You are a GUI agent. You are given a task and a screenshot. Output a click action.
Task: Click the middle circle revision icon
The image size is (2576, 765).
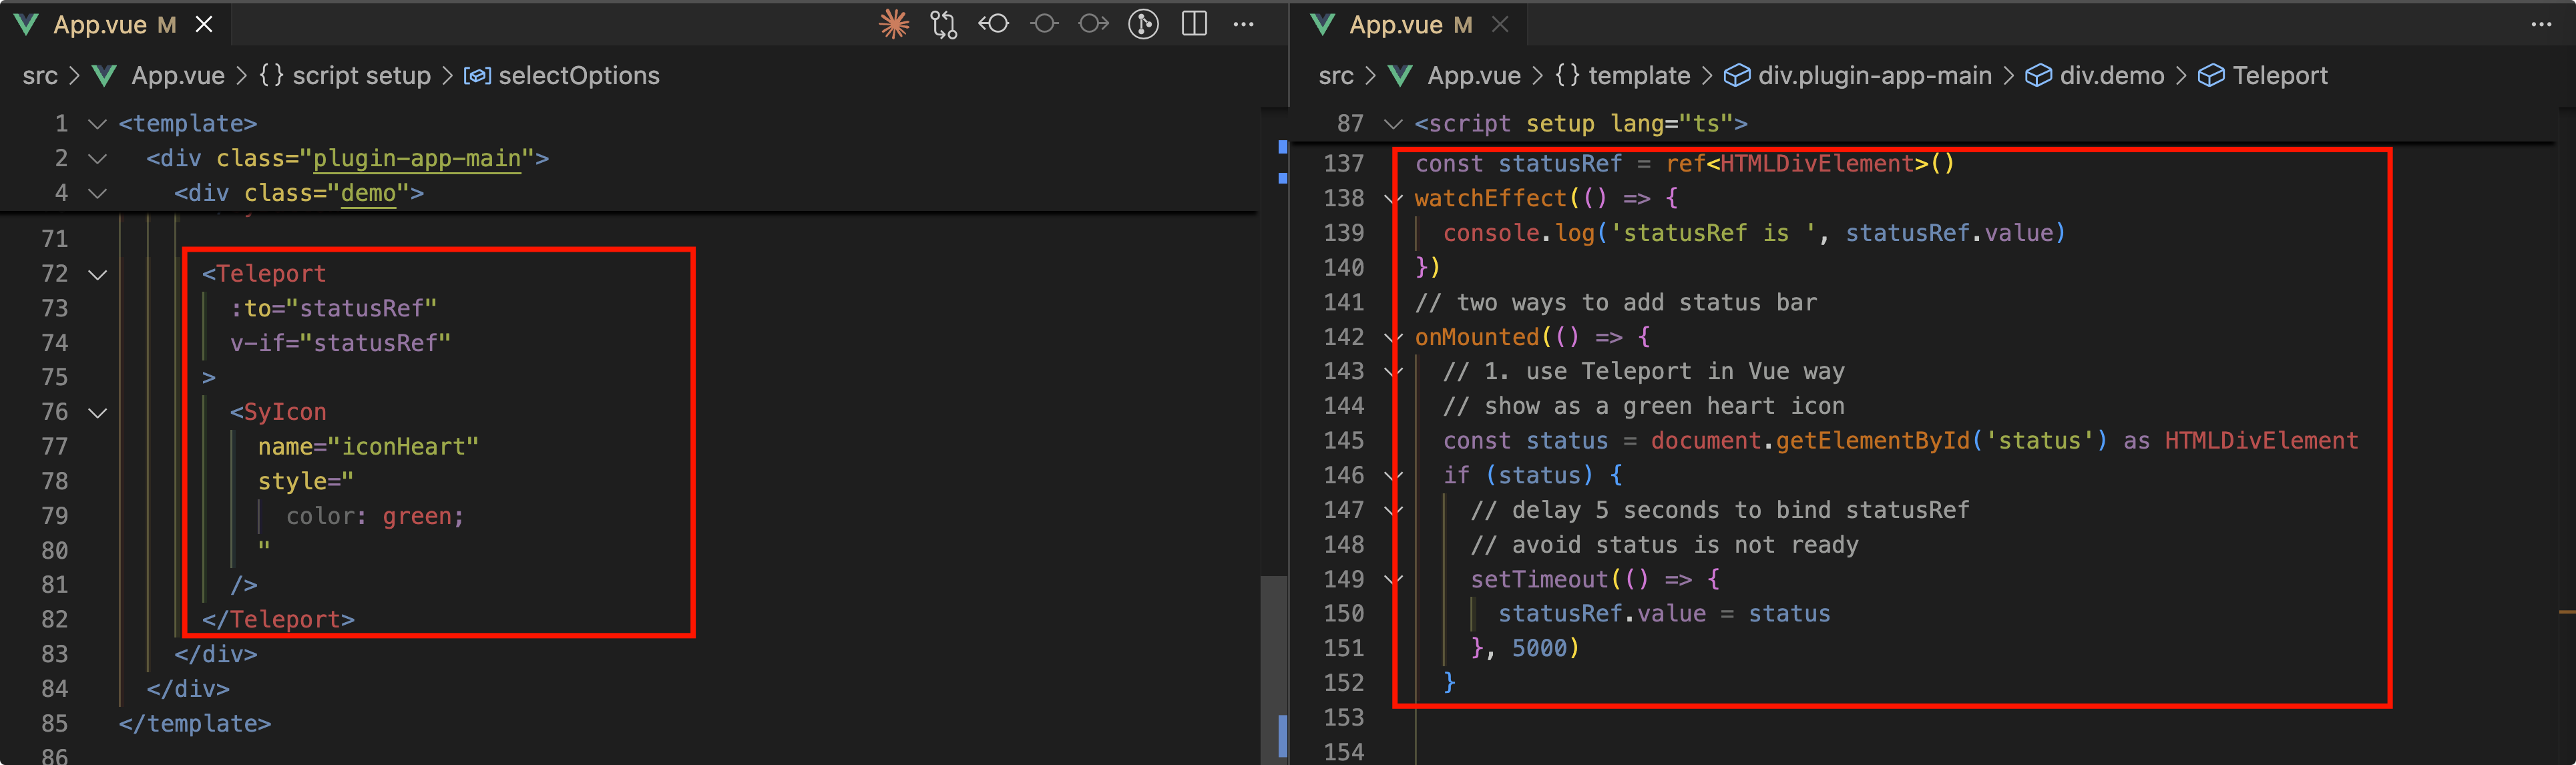pyautogui.click(x=1044, y=24)
